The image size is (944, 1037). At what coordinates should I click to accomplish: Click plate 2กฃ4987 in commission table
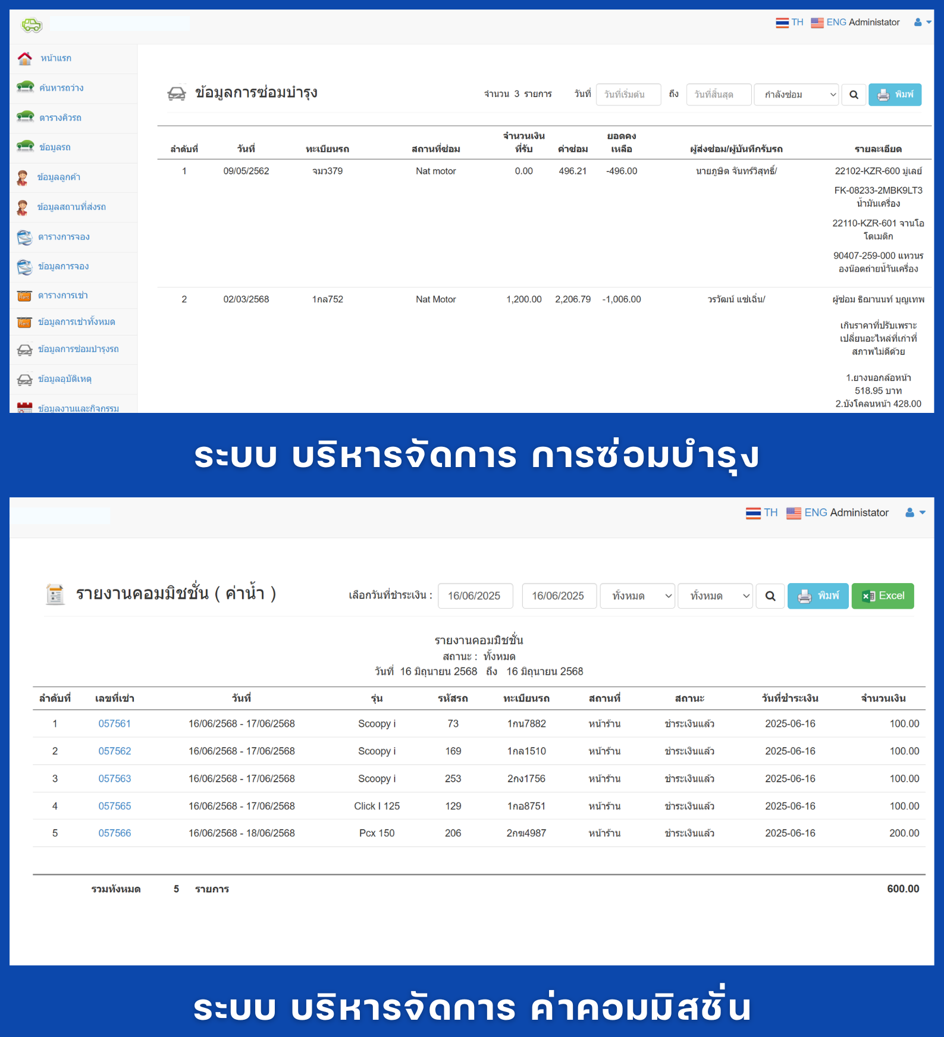(526, 834)
